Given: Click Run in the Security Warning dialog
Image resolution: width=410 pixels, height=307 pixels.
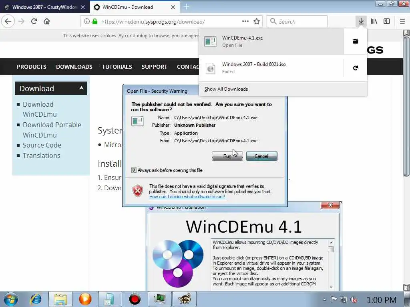Looking at the screenshot, I should [x=227, y=156].
